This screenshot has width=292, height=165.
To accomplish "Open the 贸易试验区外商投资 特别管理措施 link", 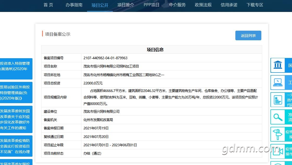I will pos(16,93).
